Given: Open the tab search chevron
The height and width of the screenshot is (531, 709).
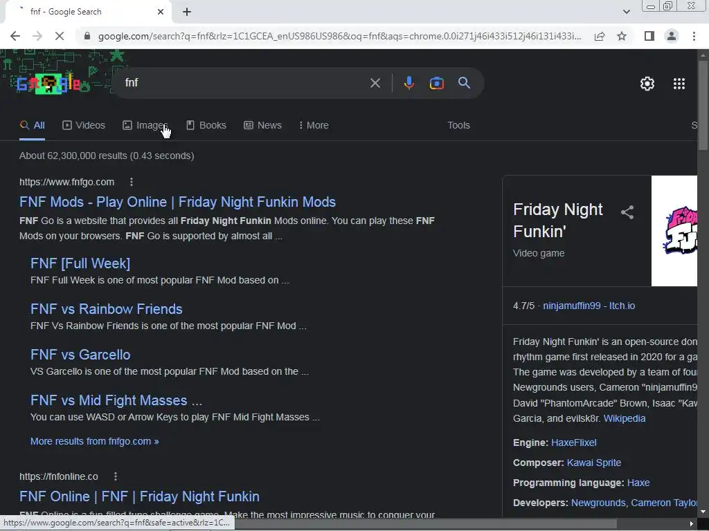Looking at the screenshot, I should [626, 12].
